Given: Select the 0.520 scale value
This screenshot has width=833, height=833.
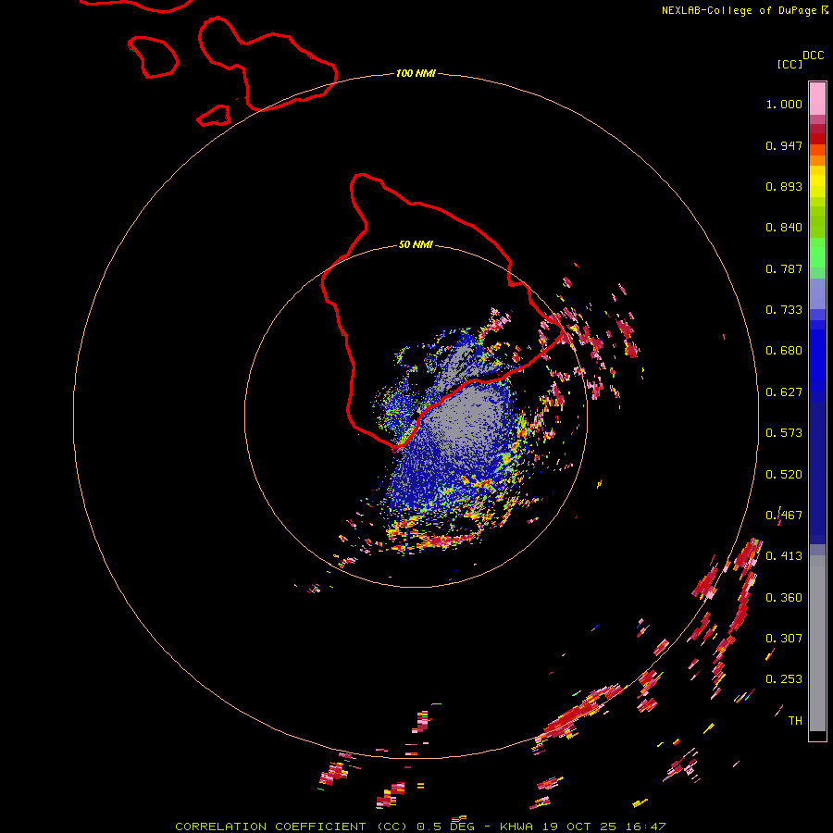Looking at the screenshot, I should click(784, 475).
